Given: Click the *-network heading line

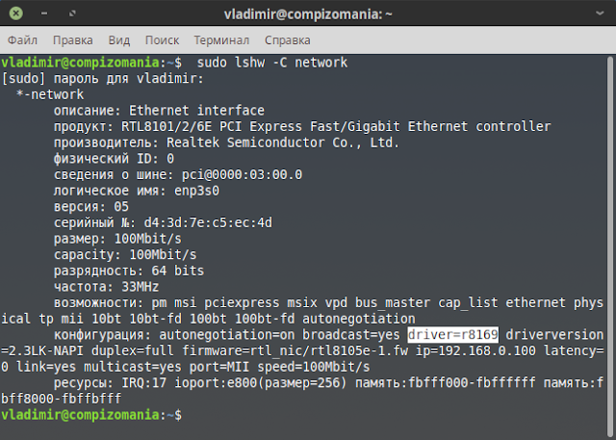Looking at the screenshot, I should [x=50, y=94].
